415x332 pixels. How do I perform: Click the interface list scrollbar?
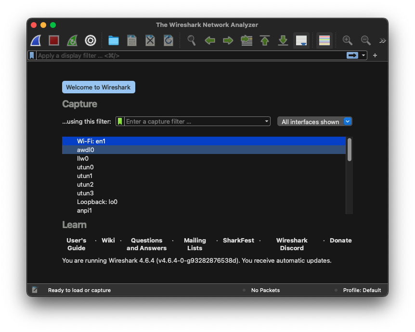click(350, 150)
